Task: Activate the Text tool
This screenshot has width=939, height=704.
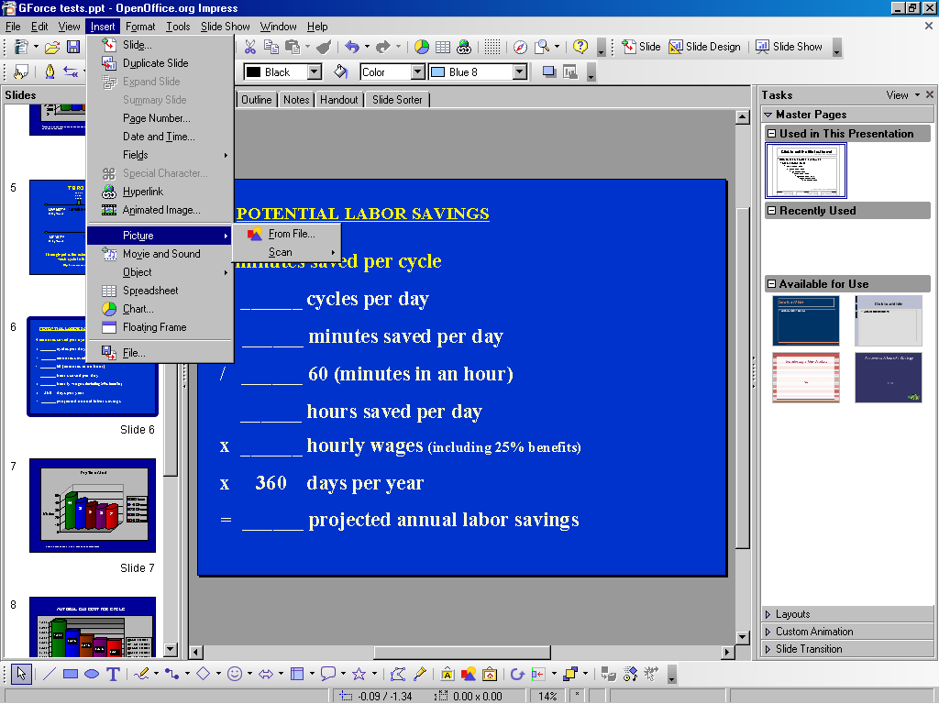Action: coord(113,674)
